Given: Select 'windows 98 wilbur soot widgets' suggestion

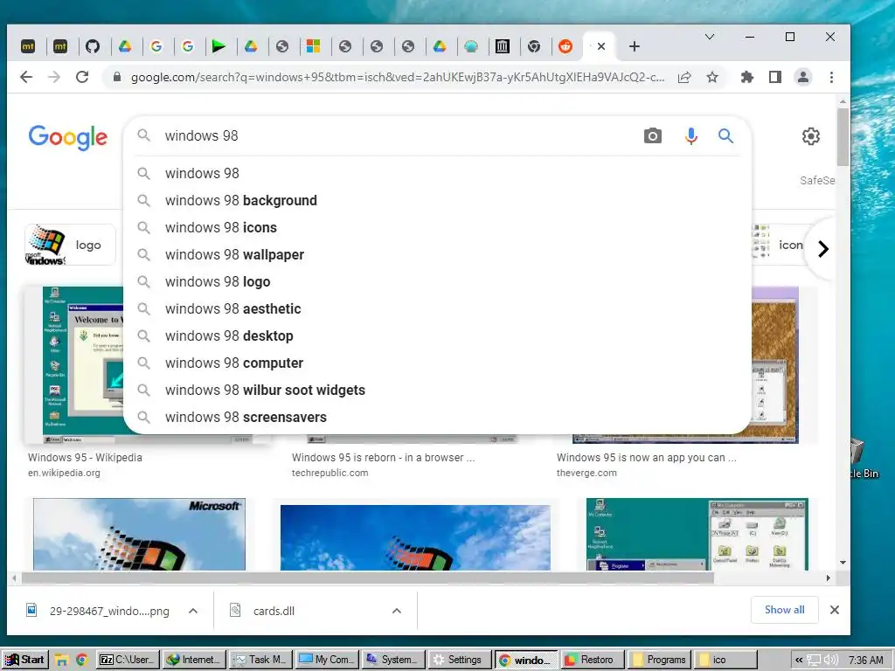Looking at the screenshot, I should click(437, 391).
